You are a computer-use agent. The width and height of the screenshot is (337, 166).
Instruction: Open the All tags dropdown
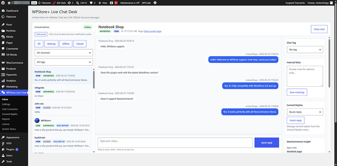tap(64, 62)
